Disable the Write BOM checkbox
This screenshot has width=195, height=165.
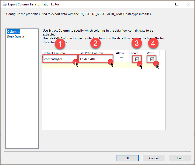pyautogui.click(x=152, y=59)
